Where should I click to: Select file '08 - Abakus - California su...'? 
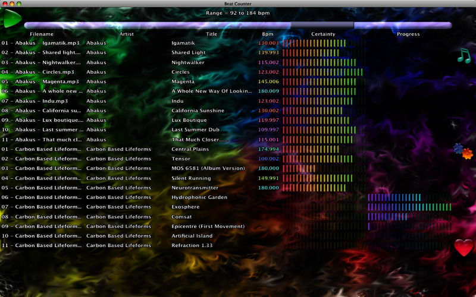click(x=41, y=110)
